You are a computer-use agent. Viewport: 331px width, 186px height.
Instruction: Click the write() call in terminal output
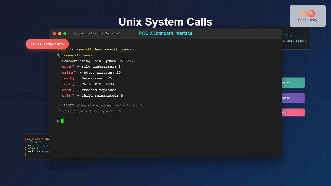(x=69, y=73)
